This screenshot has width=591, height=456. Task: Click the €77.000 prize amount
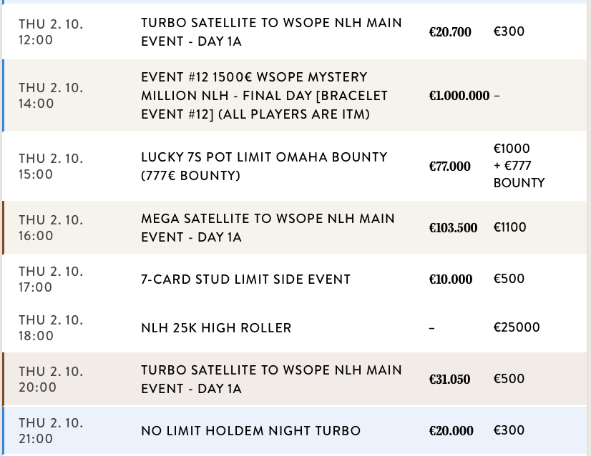point(449,167)
